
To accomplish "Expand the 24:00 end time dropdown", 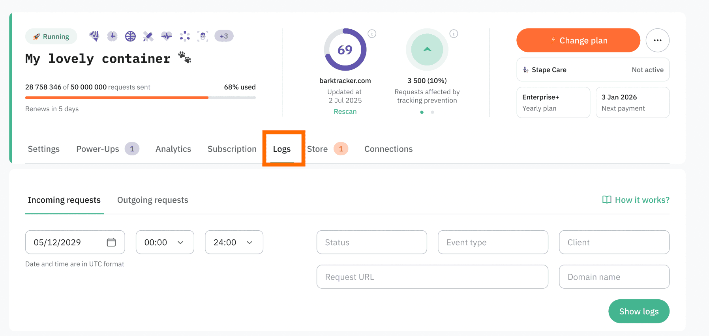I will click(234, 242).
